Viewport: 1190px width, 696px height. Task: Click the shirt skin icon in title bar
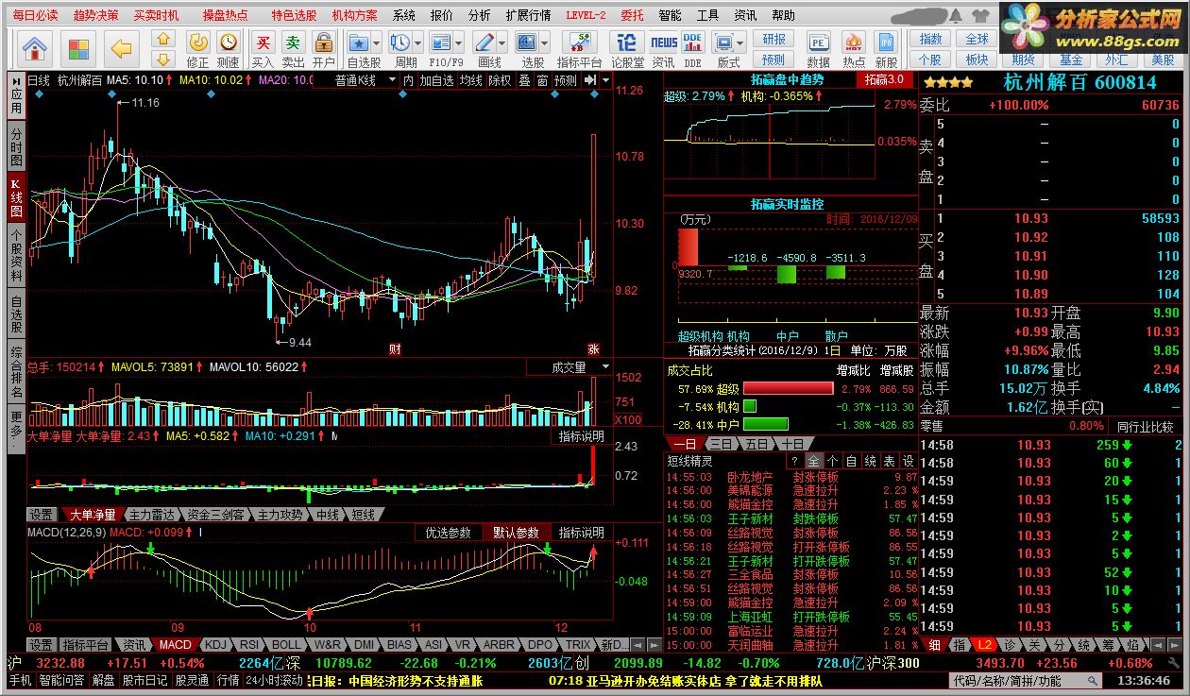coord(983,15)
